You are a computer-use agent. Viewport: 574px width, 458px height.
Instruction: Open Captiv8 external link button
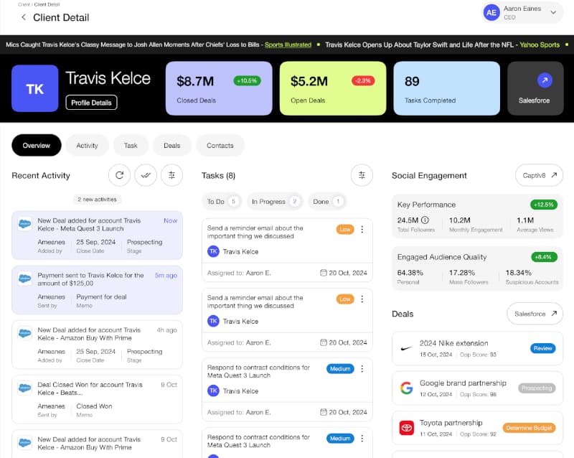tap(540, 175)
